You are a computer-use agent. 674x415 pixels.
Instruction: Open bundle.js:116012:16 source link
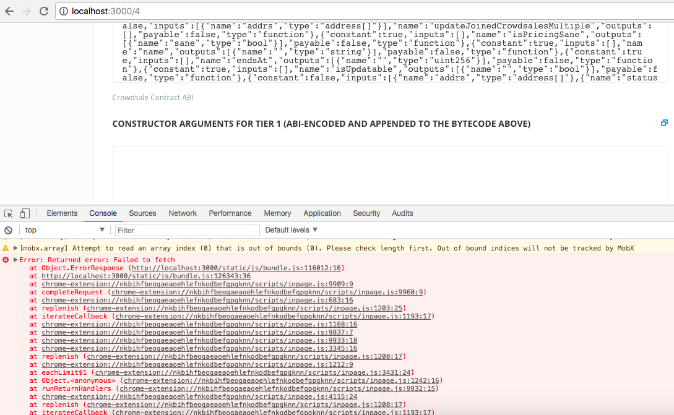click(236, 268)
